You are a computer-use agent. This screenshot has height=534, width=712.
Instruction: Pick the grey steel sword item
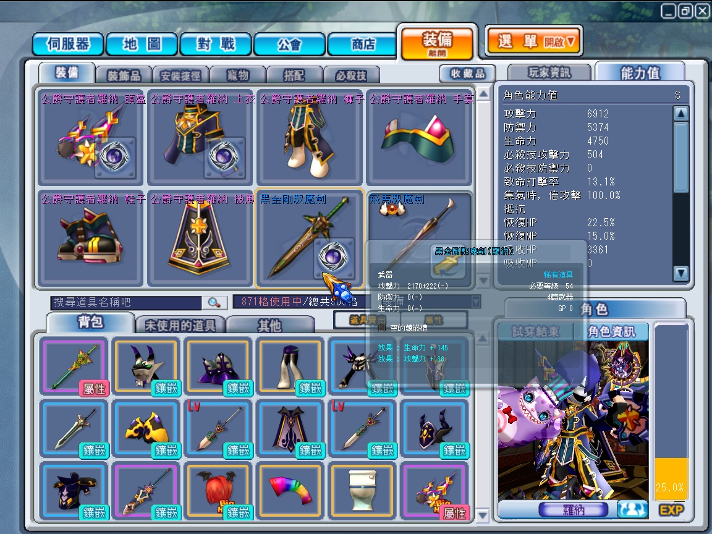(74, 429)
